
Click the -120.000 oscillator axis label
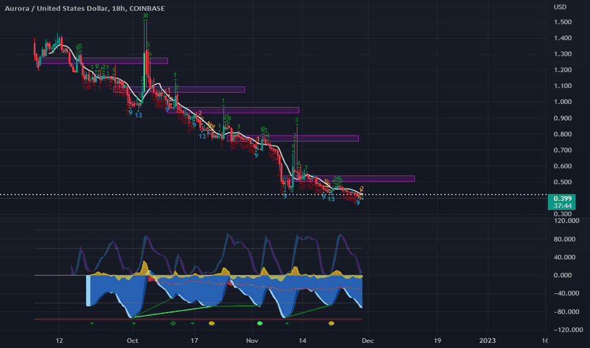[568, 330]
